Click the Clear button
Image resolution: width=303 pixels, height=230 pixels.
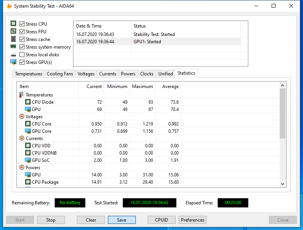91,220
